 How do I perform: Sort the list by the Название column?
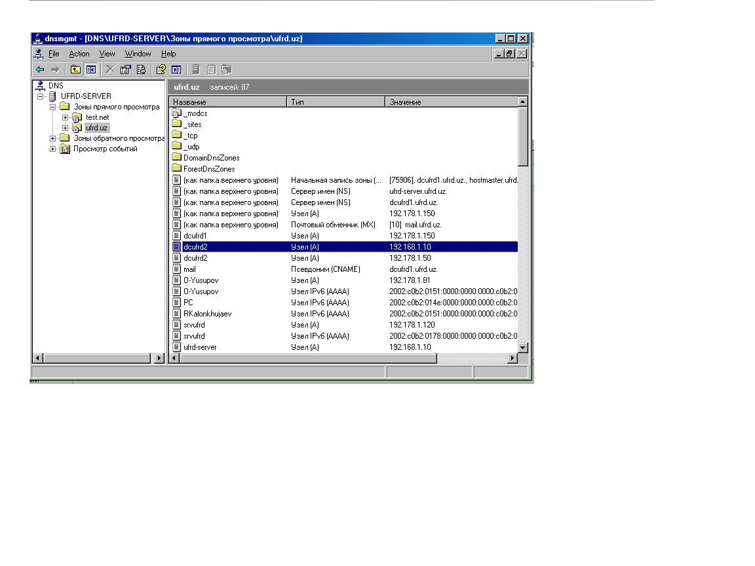point(228,102)
